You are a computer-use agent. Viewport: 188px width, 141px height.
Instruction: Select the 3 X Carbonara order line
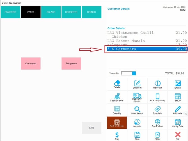(147, 49)
